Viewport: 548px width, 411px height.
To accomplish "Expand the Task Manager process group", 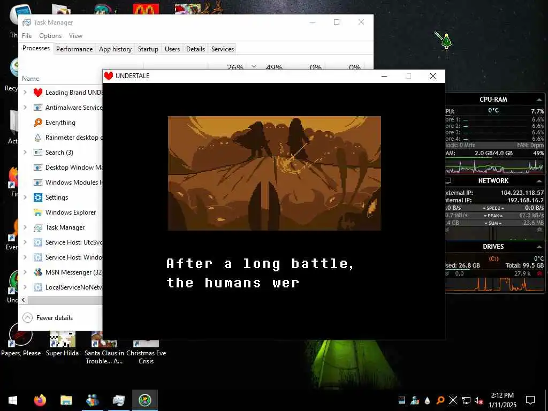I will (x=25, y=227).
